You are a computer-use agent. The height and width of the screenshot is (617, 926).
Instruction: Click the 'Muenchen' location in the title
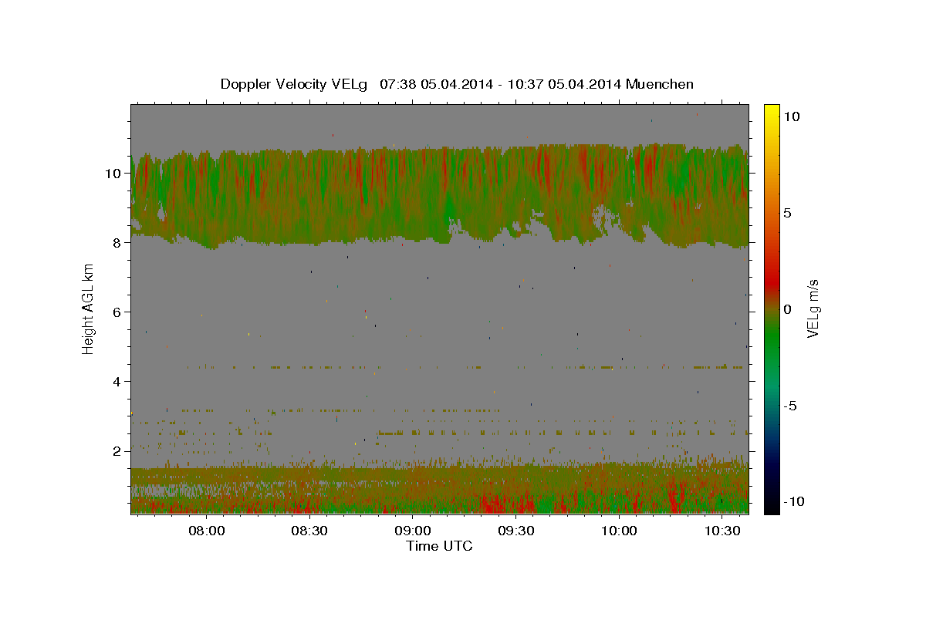(x=660, y=84)
